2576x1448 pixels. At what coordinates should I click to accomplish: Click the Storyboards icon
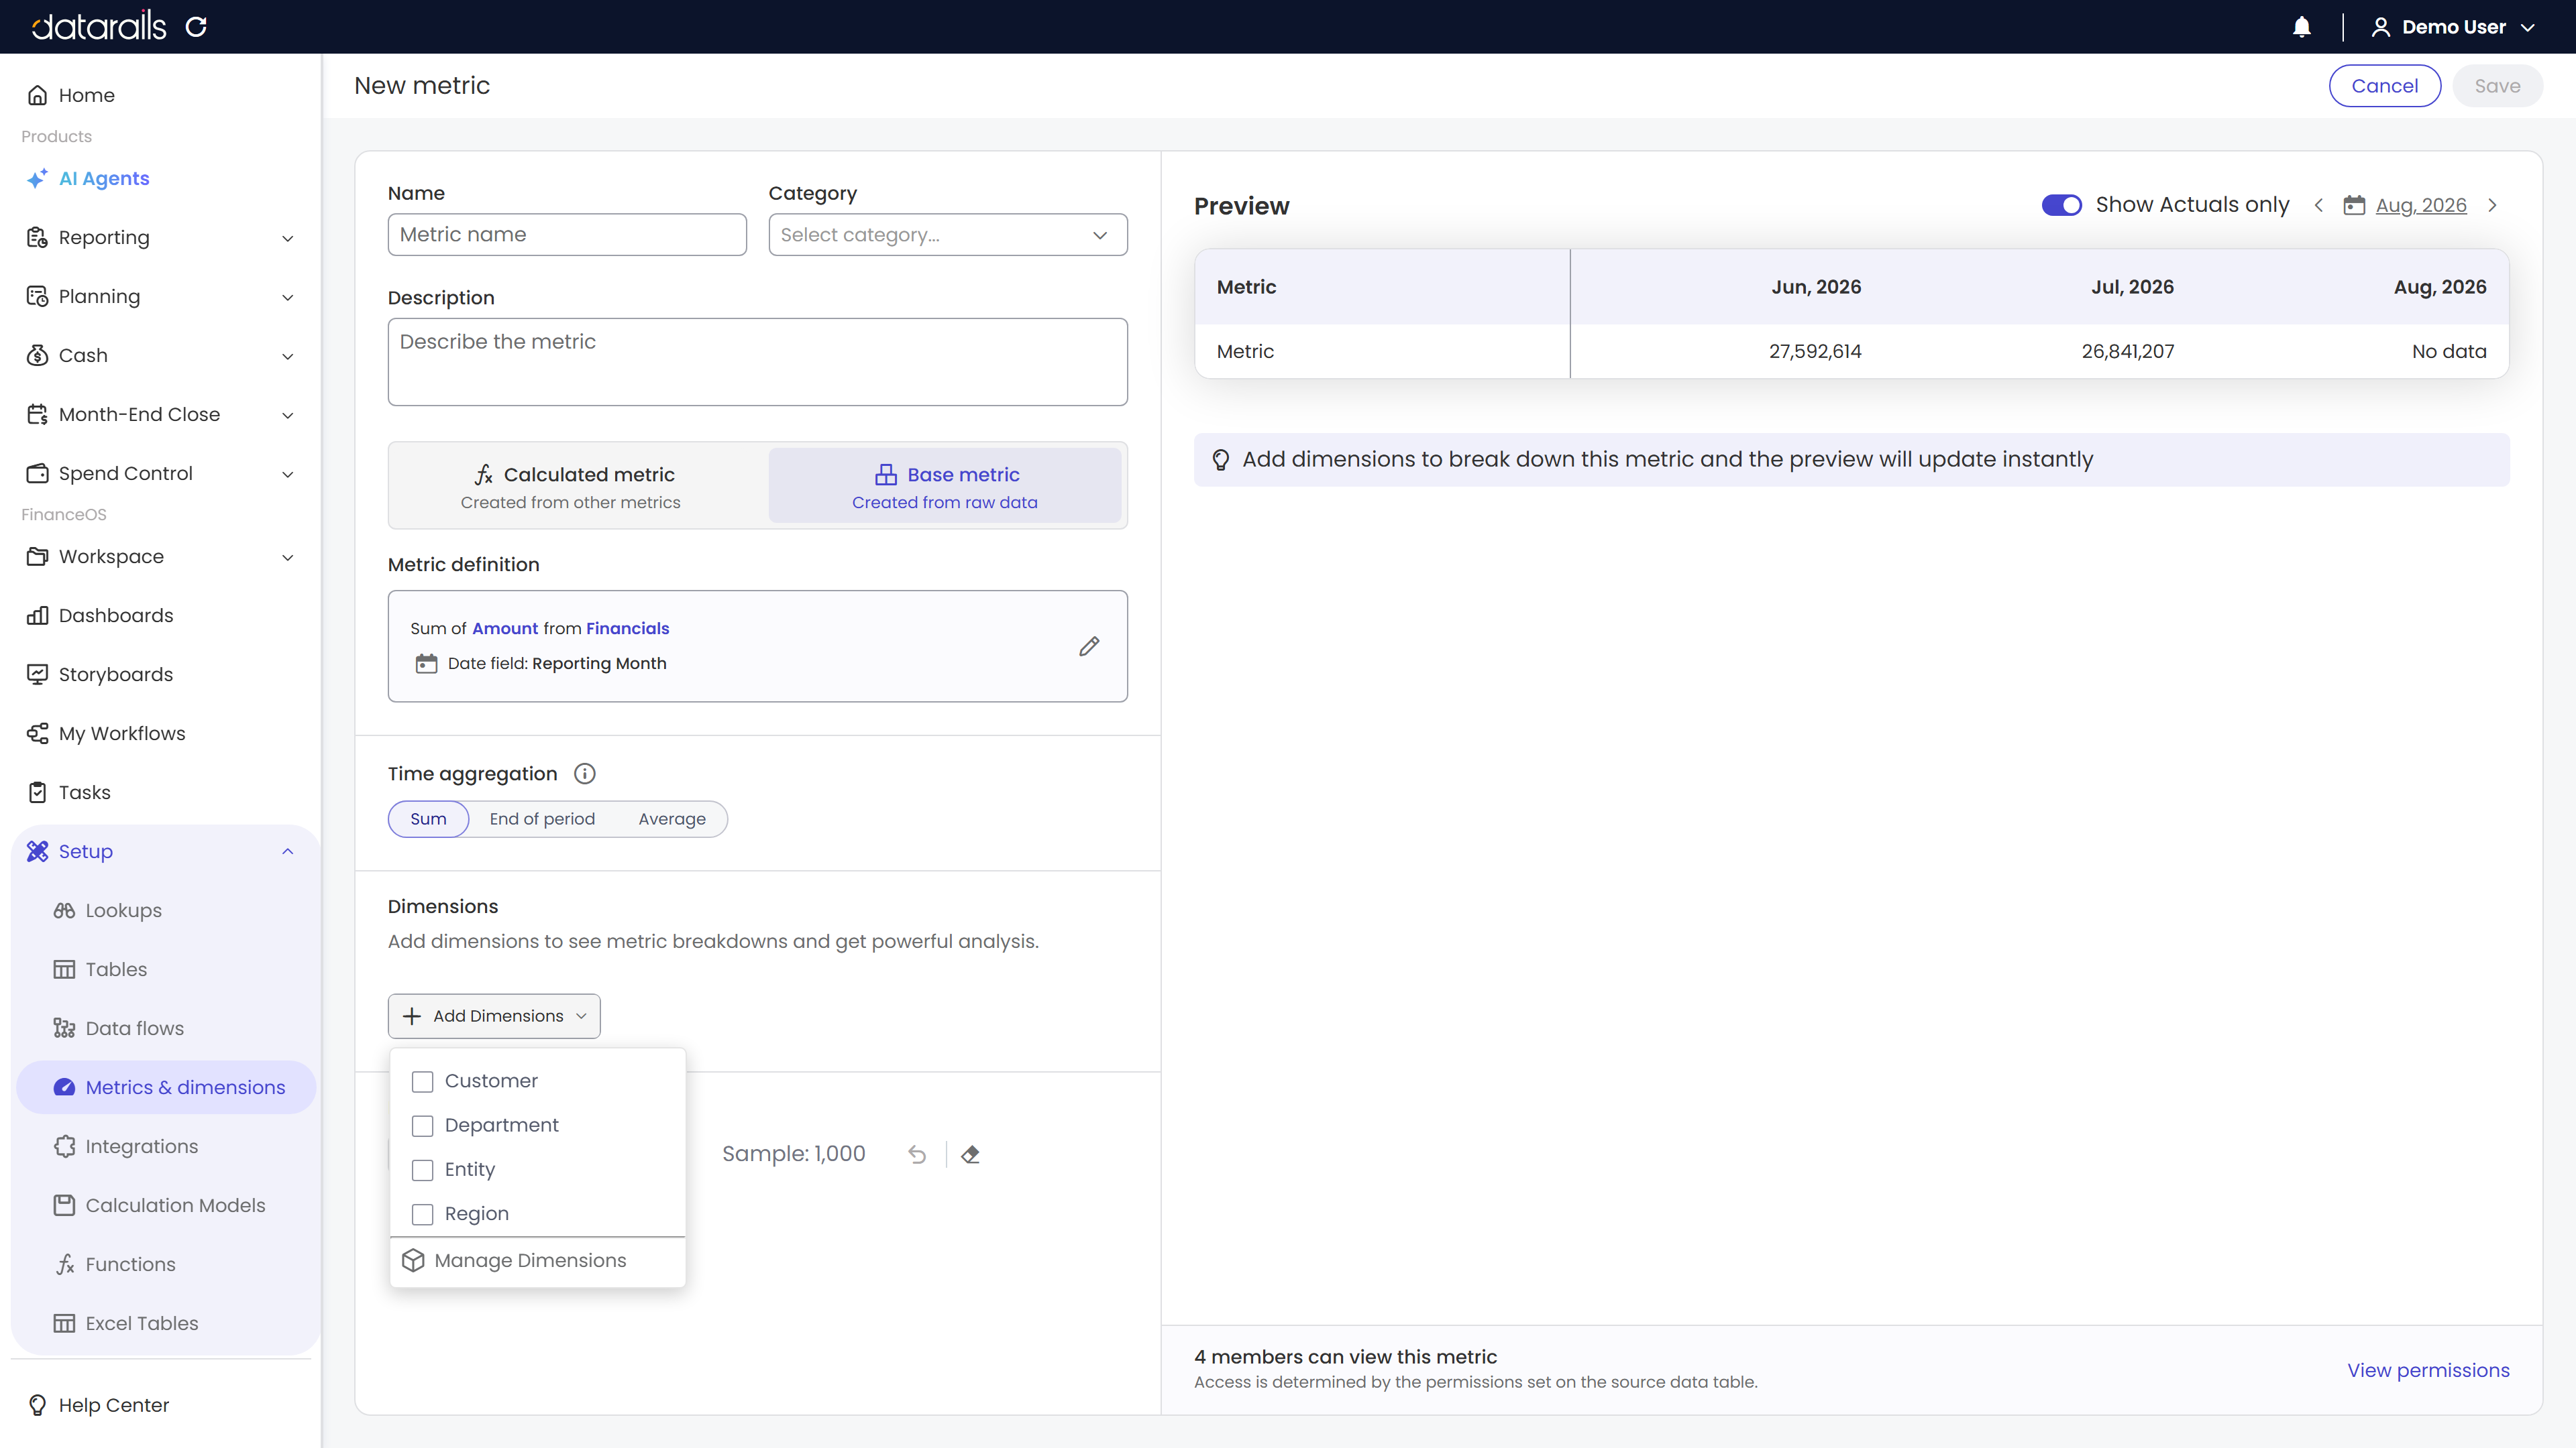click(37, 674)
